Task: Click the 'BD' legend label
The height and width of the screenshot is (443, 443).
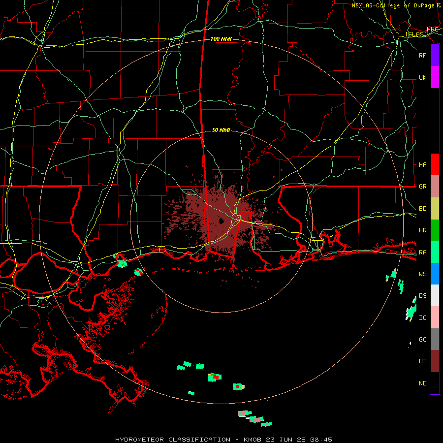Action: click(x=422, y=209)
